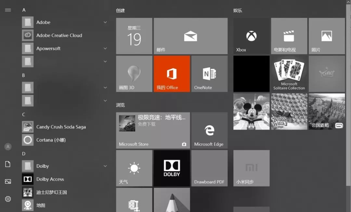Launch the Mail (邮件) tile
The width and height of the screenshot is (351, 212).
tap(190, 36)
